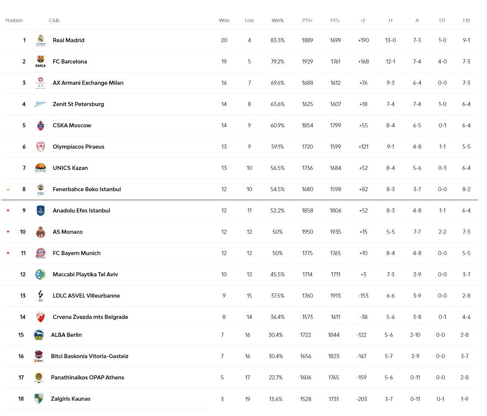This screenshot has height=416, width=487.
Task: Click the Zalgiris Kaunas logo
Action: coord(39,399)
